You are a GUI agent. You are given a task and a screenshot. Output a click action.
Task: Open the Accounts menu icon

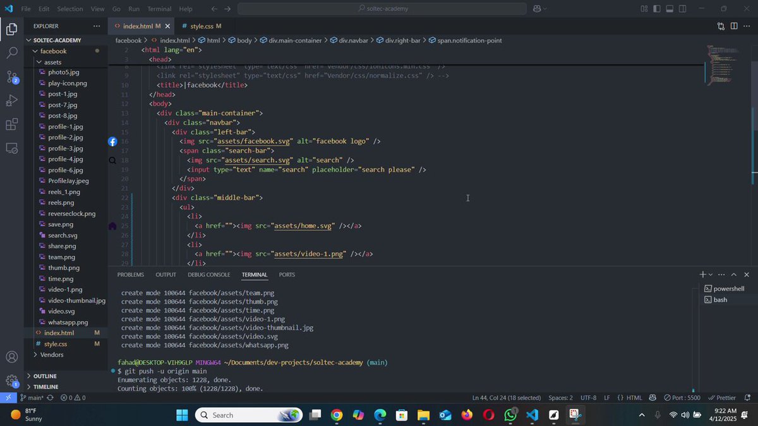11,357
